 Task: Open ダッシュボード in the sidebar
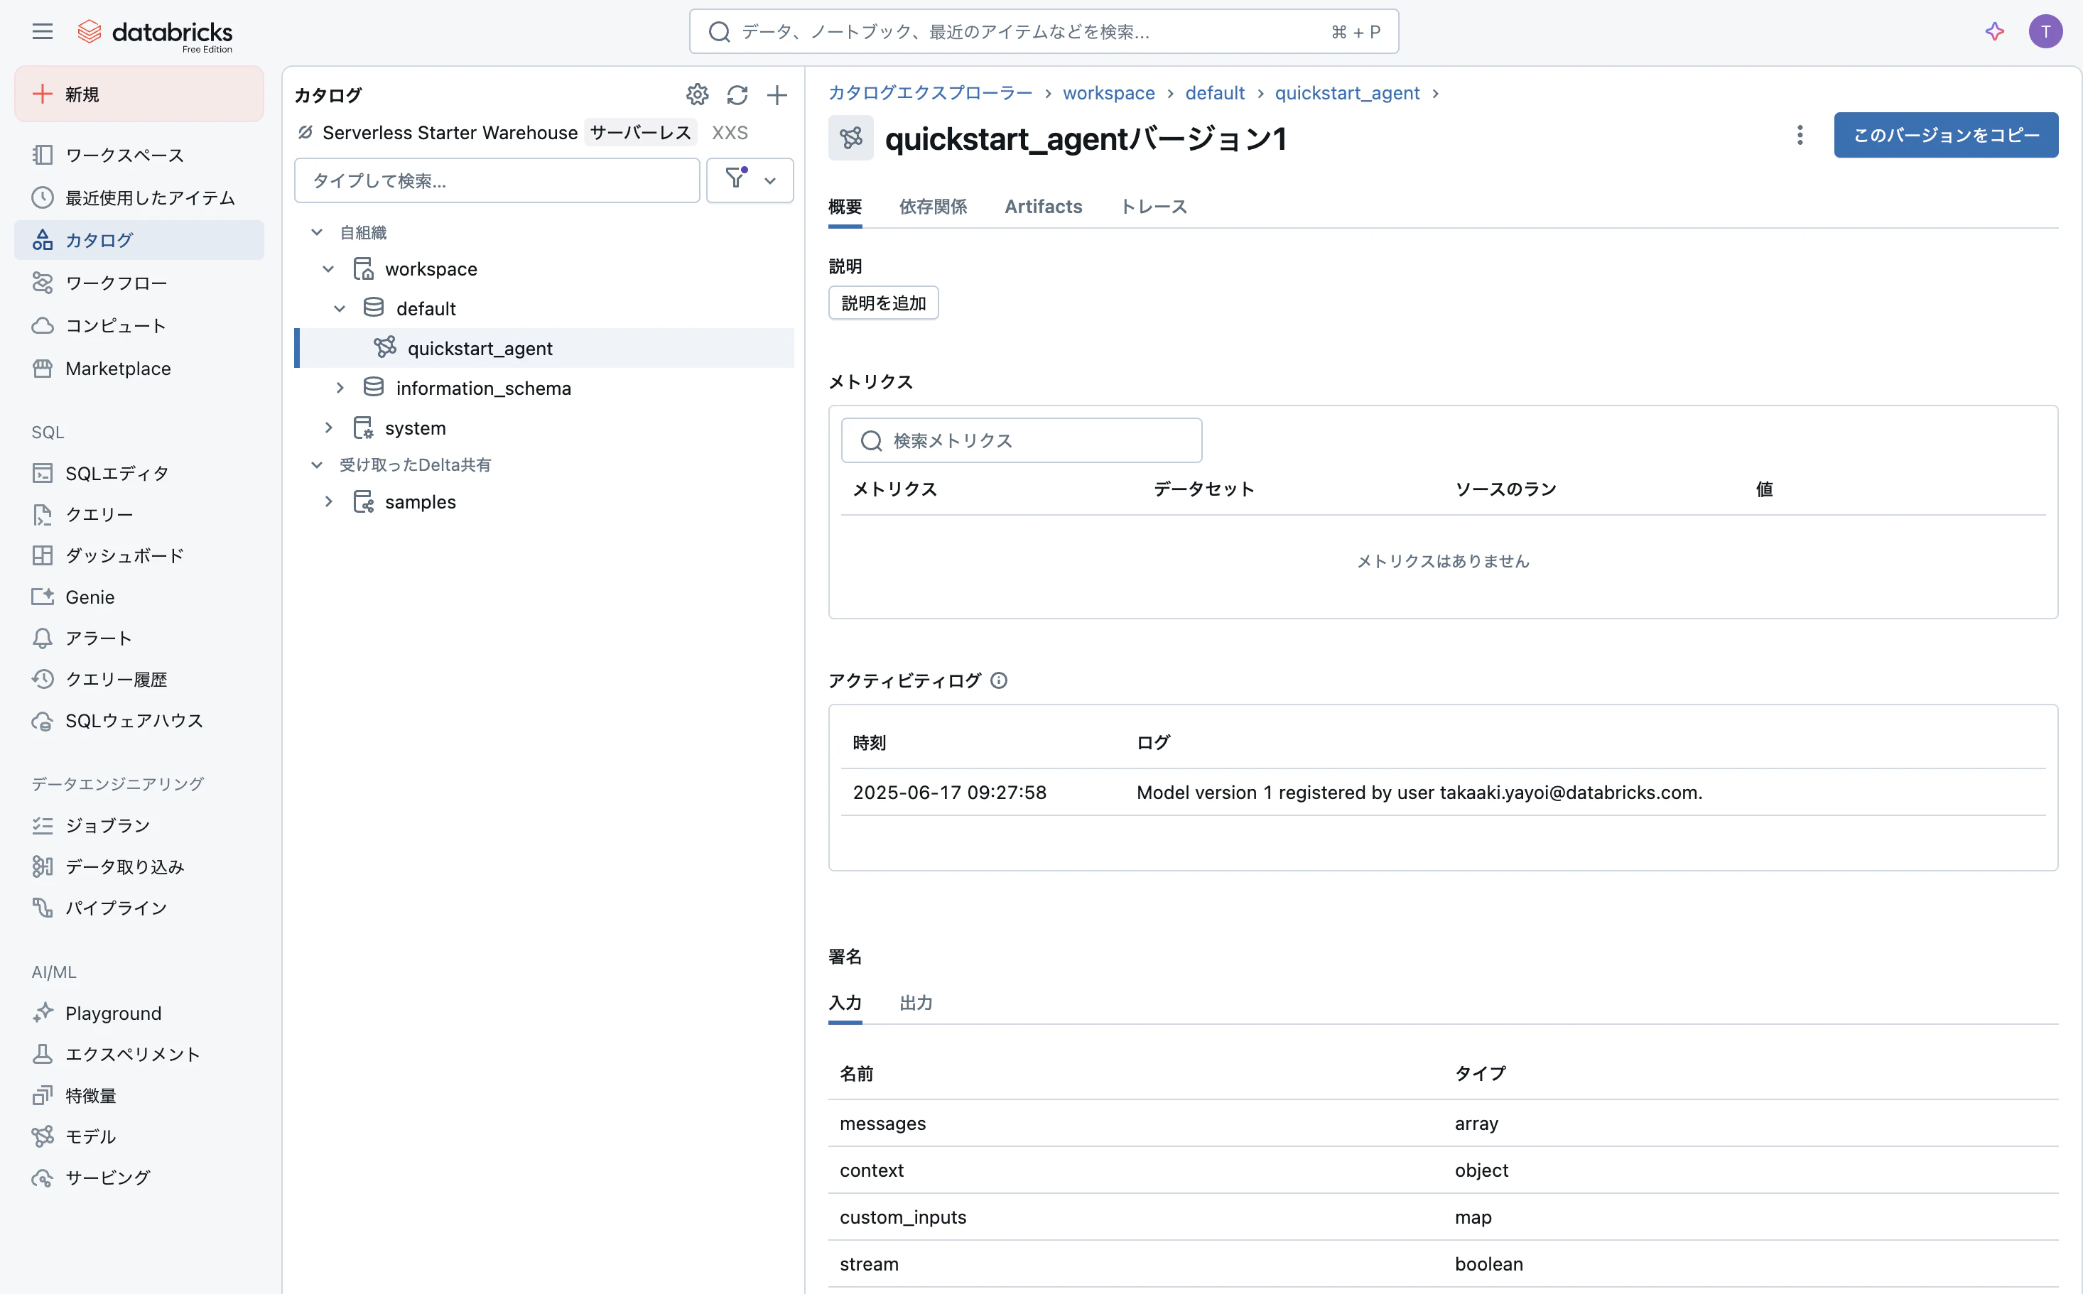click(139, 555)
